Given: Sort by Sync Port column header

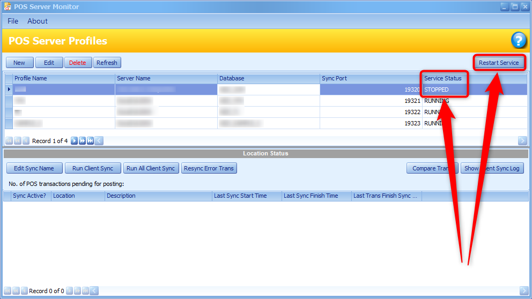Looking at the screenshot, I should pos(370,78).
